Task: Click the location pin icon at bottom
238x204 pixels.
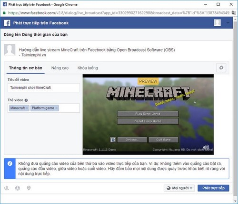Action: point(29,188)
